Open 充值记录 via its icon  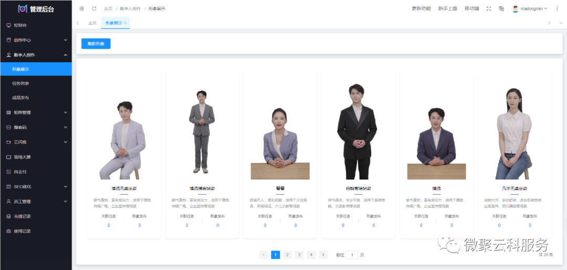tap(9, 216)
